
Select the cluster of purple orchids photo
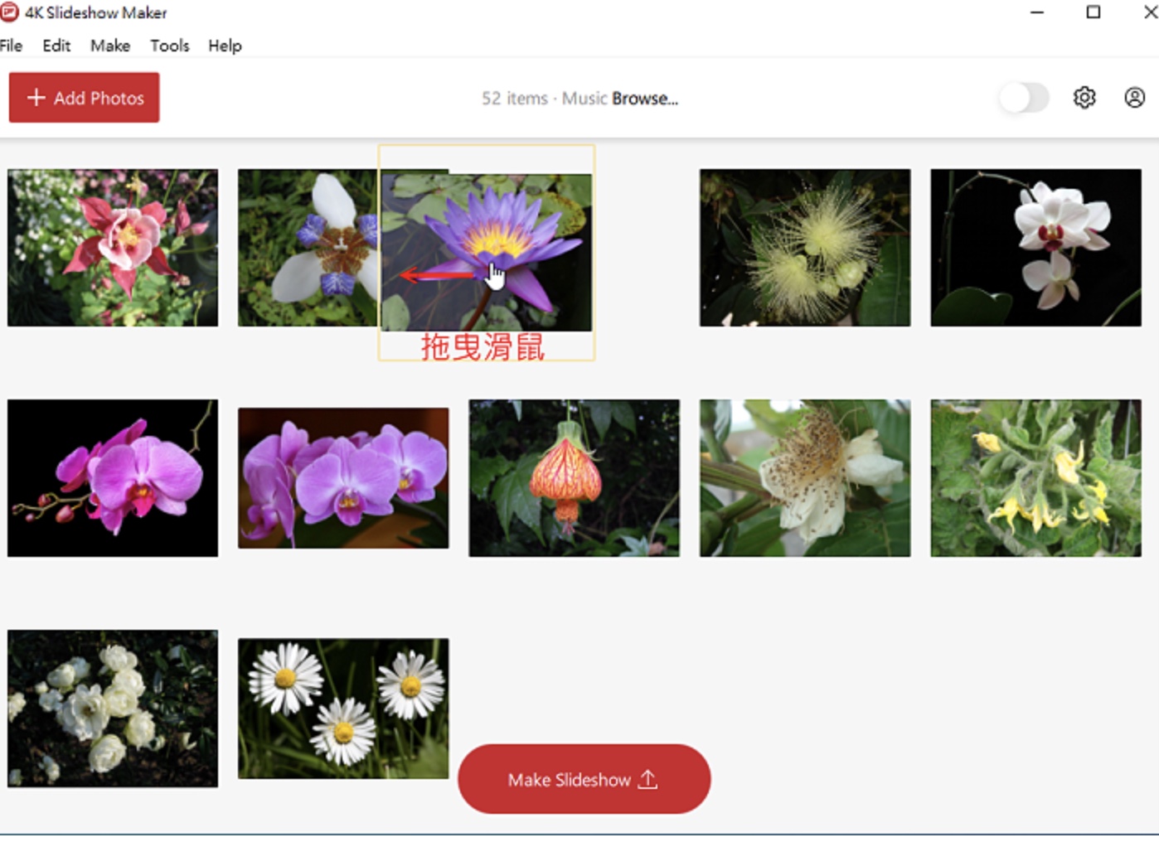pos(343,478)
